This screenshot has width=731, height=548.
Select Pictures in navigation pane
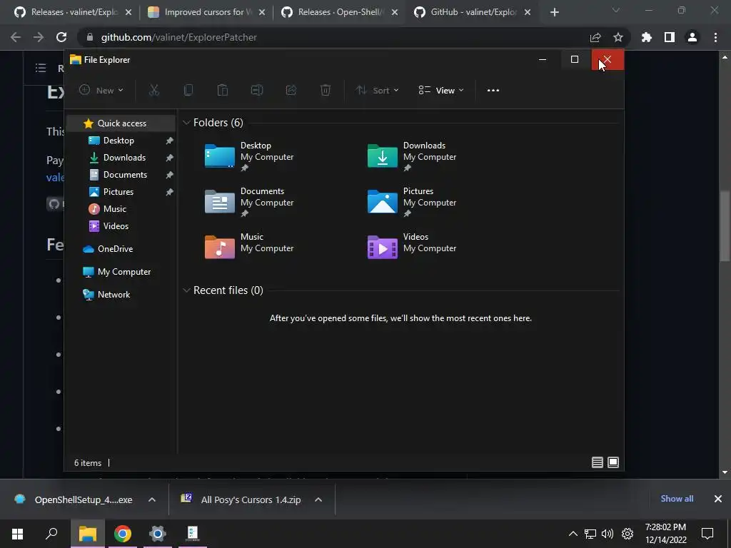pos(121,191)
